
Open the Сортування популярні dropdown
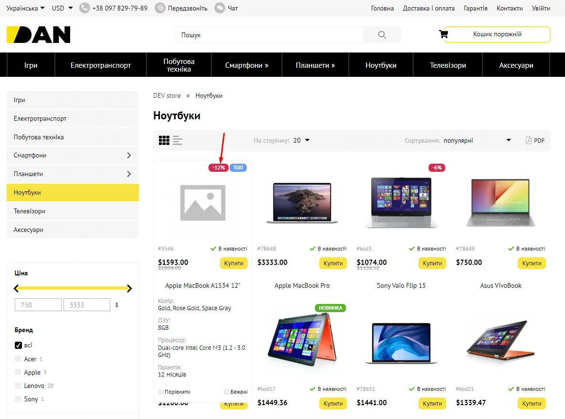(477, 140)
